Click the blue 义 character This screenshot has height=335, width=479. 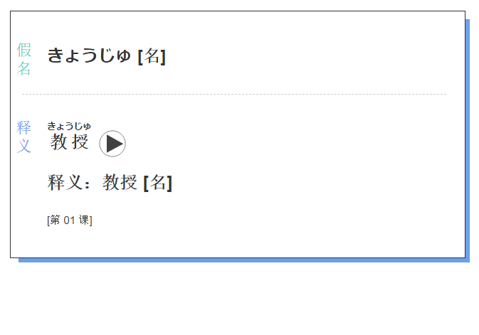click(23, 146)
